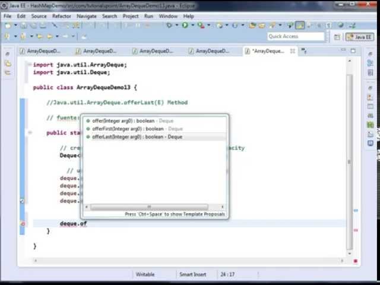Viewport: 380px width, 285px height.
Task: Click the Open Task icon
Action: 262,25
